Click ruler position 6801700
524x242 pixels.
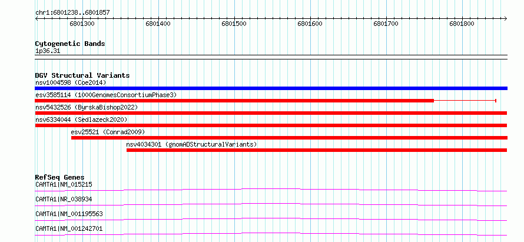(386, 24)
